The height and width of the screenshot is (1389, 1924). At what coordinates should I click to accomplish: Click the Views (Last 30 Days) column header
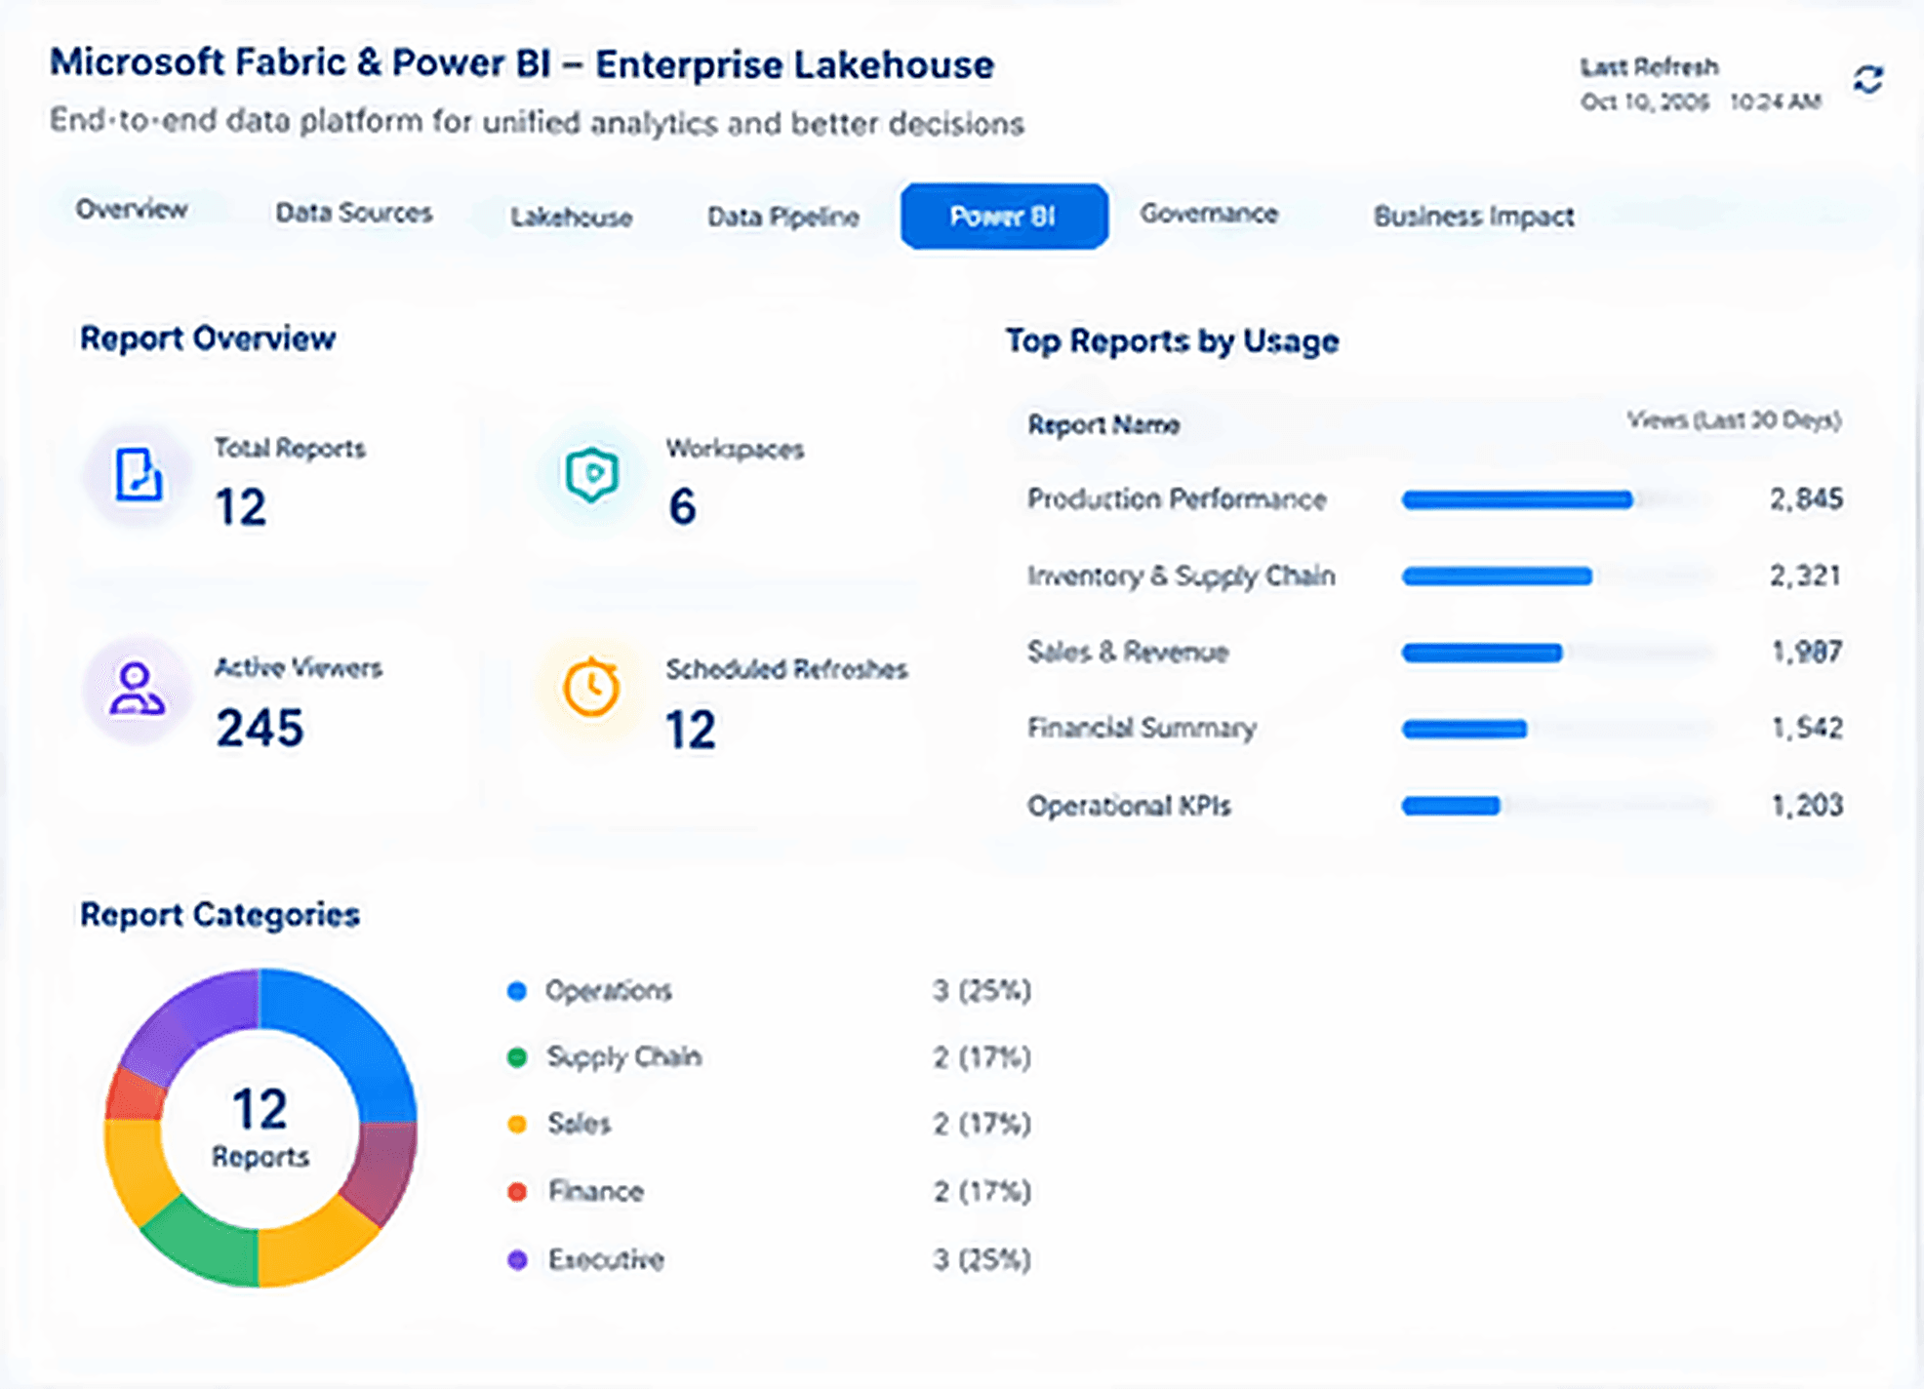click(1734, 420)
